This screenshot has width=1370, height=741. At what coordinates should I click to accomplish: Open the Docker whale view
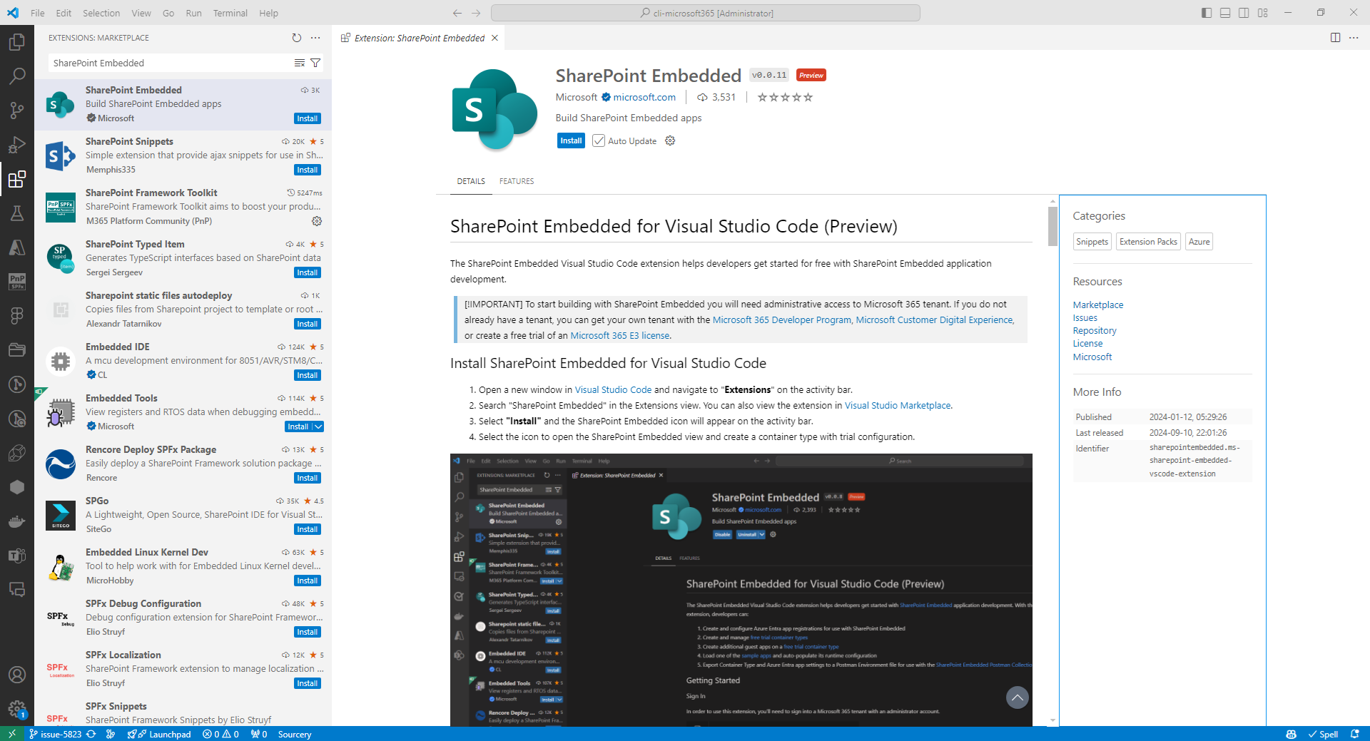pyautogui.click(x=18, y=521)
